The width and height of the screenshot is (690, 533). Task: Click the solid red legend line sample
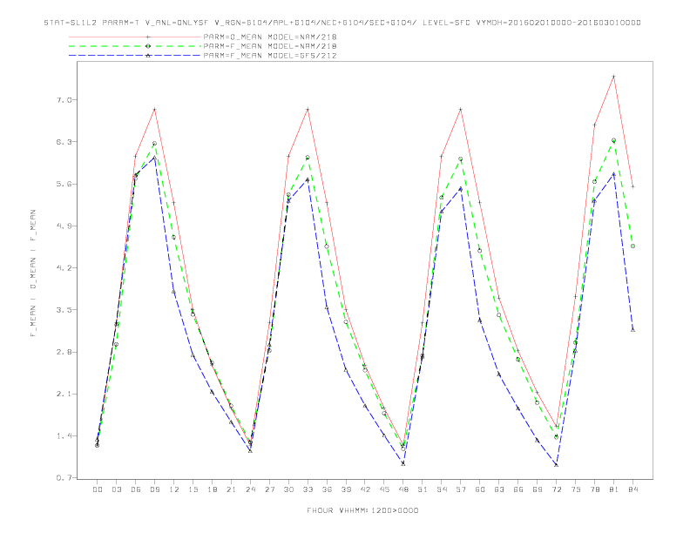[x=135, y=37]
